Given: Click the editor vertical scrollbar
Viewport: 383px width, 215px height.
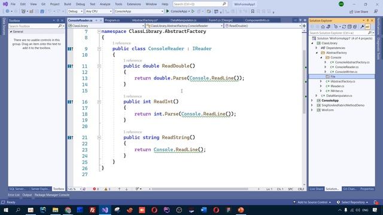Looking at the screenshot, I should (x=304, y=82).
